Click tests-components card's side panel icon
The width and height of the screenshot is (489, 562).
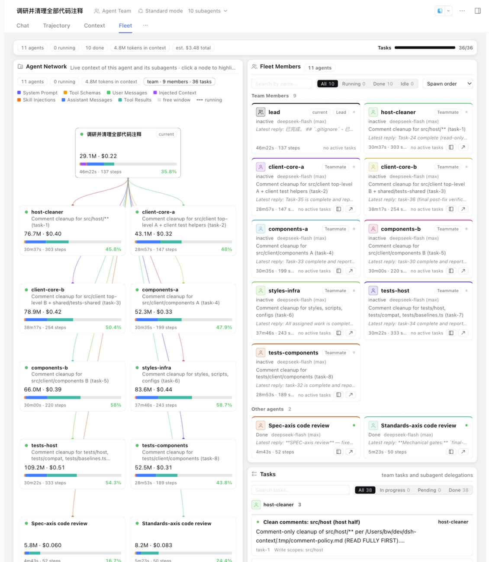pos(339,395)
